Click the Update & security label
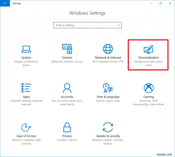This screenshot has width=175, height=157. pyautogui.click(x=108, y=136)
